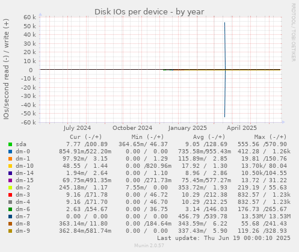Click the blue dm-0 legend swatch

[x=10, y=152]
